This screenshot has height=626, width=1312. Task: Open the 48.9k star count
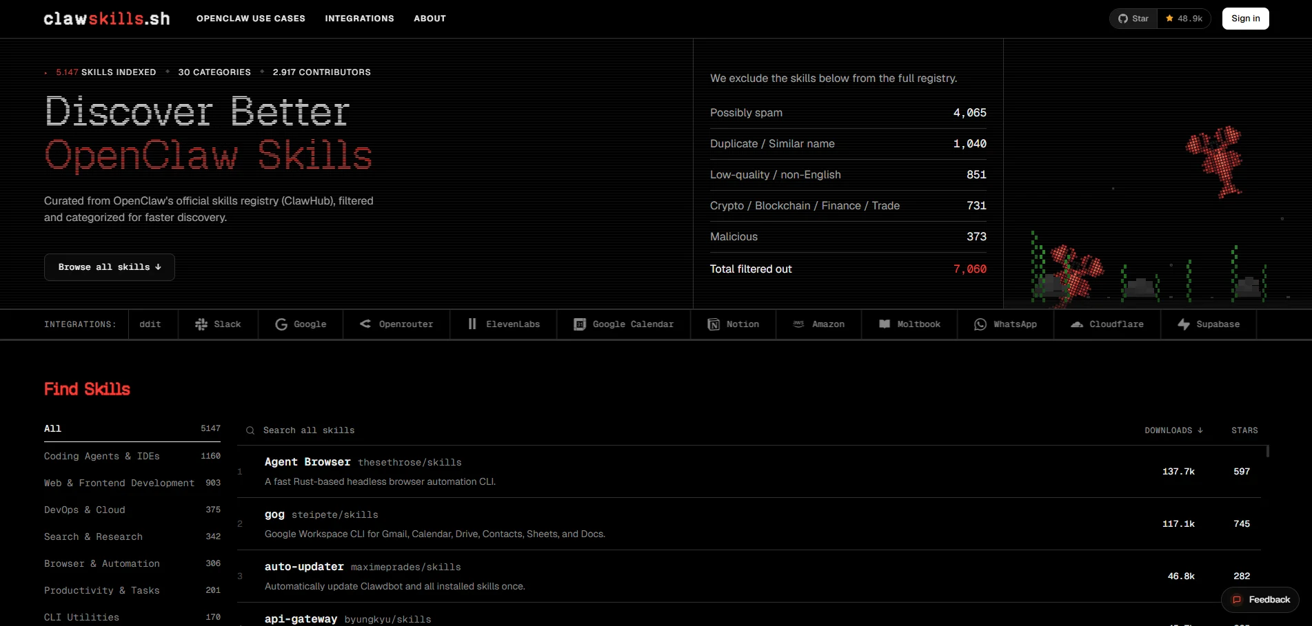pyautogui.click(x=1184, y=19)
